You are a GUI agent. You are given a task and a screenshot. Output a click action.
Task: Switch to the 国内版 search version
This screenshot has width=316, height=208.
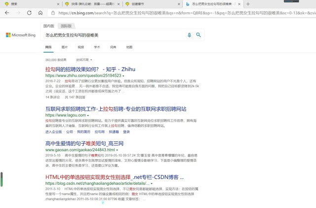coord(49,25)
